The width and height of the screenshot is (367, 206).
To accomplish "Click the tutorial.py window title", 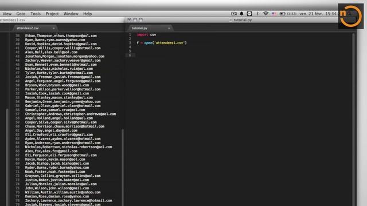I will point(243,20).
